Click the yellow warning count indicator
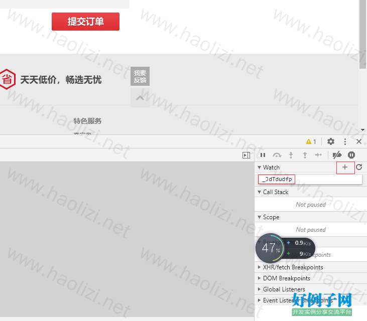 (311, 142)
